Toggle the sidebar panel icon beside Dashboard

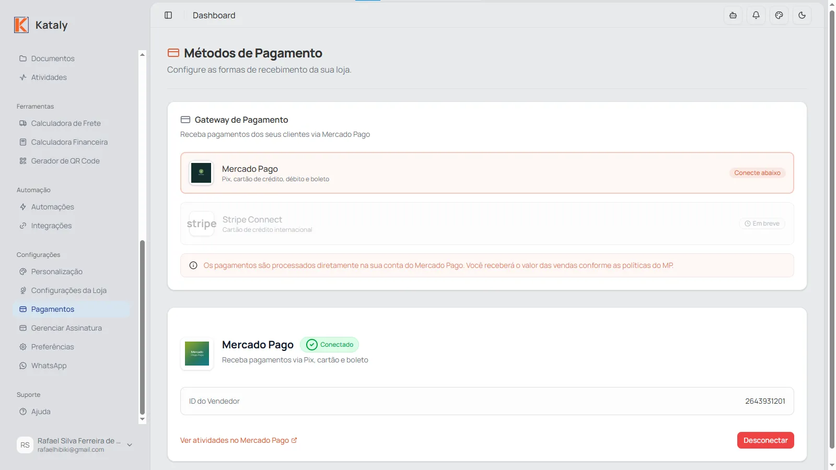tap(168, 15)
